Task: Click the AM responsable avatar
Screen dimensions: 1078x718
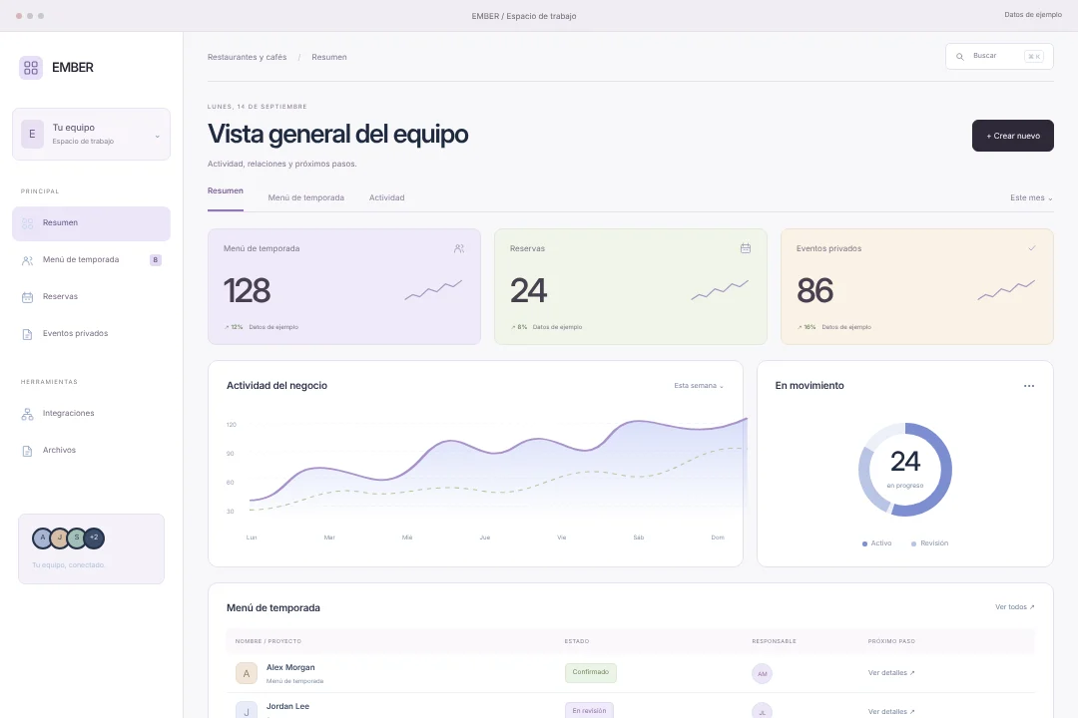Action: [762, 673]
